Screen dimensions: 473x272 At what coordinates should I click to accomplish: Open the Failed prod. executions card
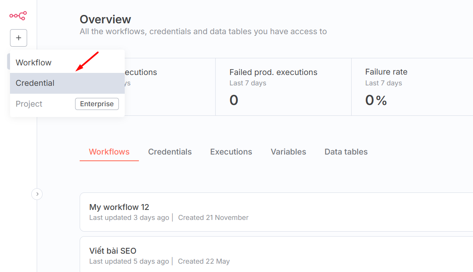(x=283, y=87)
